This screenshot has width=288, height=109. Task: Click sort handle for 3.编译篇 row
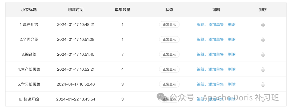click(263, 55)
